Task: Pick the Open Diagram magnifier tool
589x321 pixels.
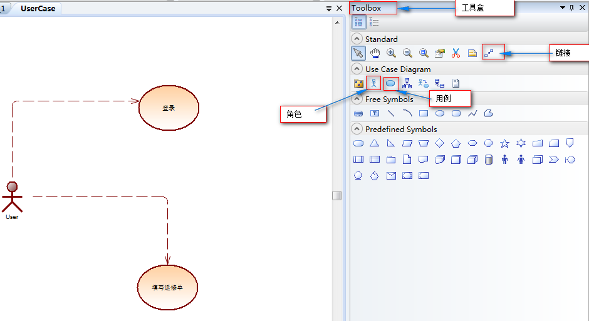Action: coord(424,53)
